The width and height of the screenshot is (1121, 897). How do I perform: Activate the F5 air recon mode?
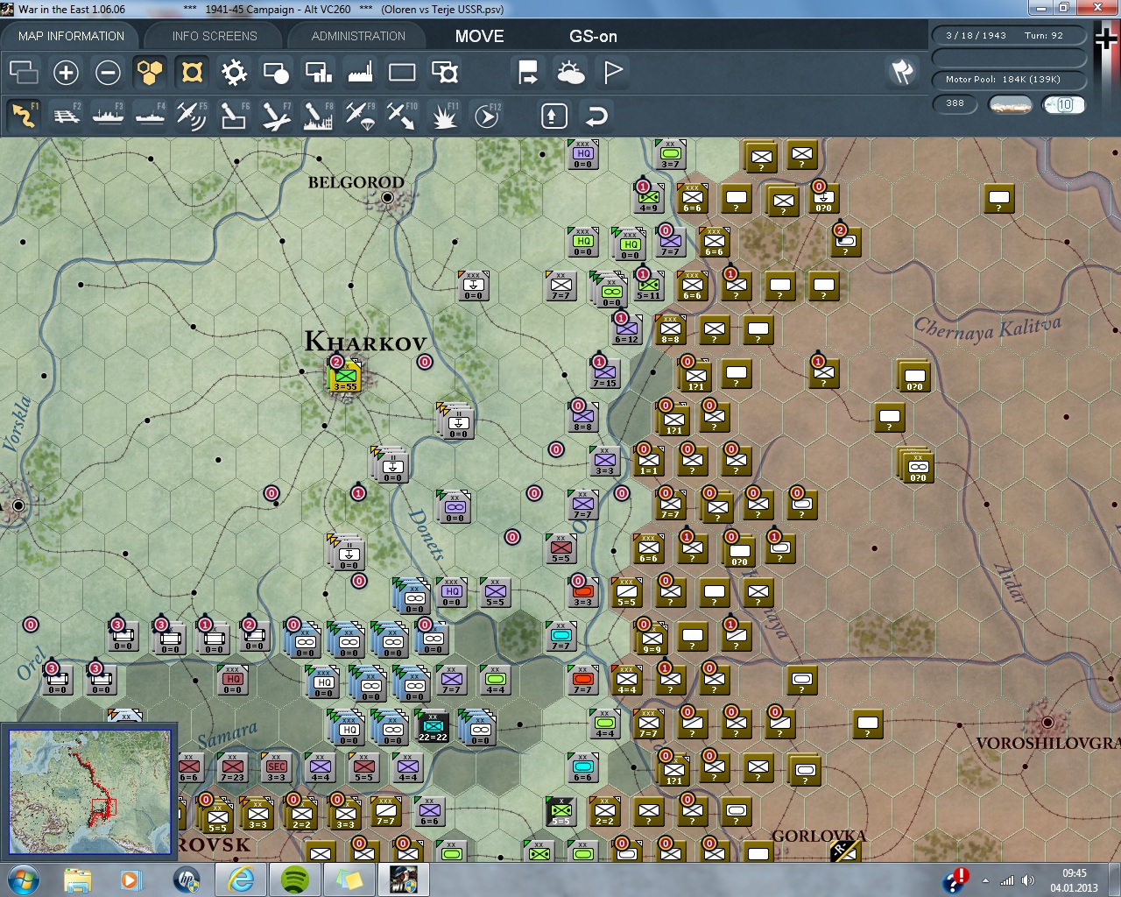click(x=191, y=116)
